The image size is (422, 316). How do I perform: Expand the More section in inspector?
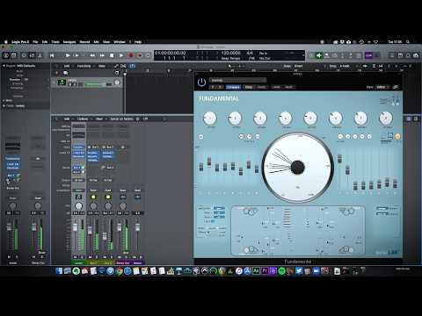pos(4,100)
